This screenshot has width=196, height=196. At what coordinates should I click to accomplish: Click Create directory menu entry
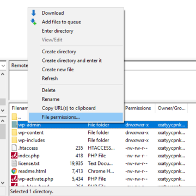pos(59,52)
